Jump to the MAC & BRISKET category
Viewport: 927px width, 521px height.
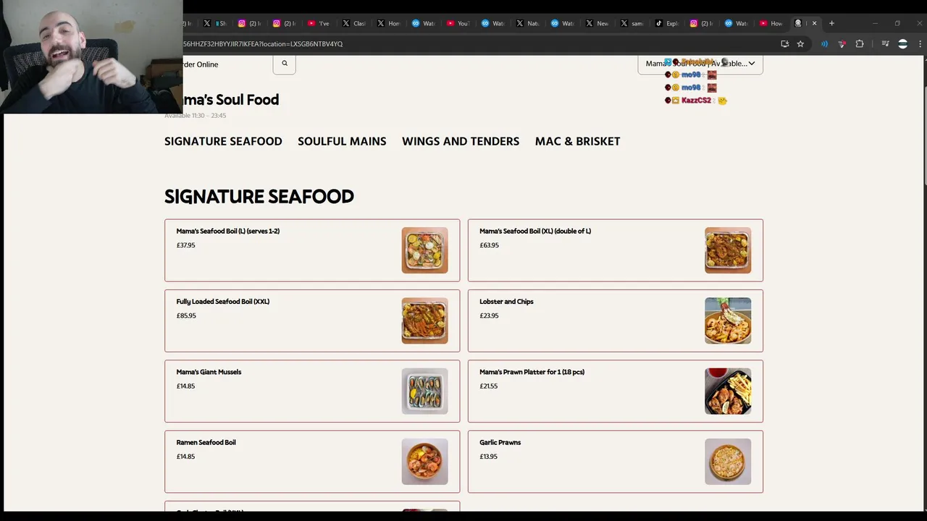(x=577, y=141)
